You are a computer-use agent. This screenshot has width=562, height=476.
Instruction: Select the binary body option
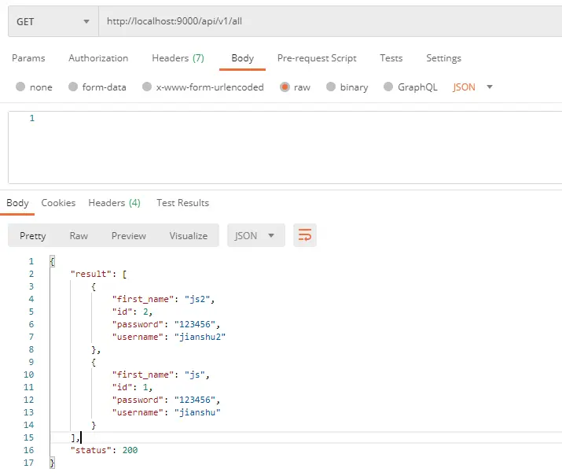click(x=347, y=87)
